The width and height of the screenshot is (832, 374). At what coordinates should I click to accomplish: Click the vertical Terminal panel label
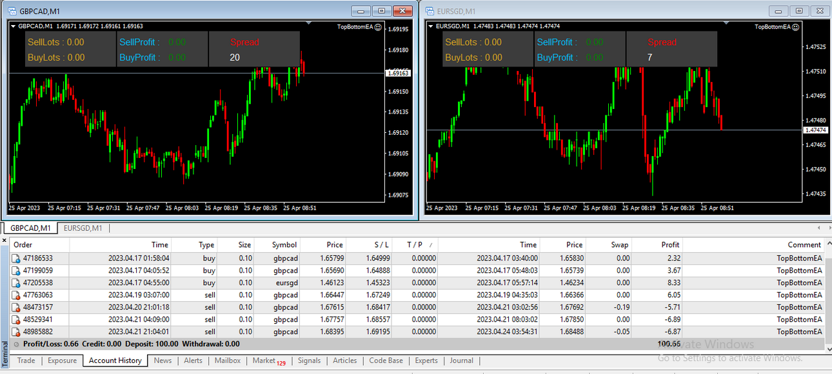click(5, 354)
